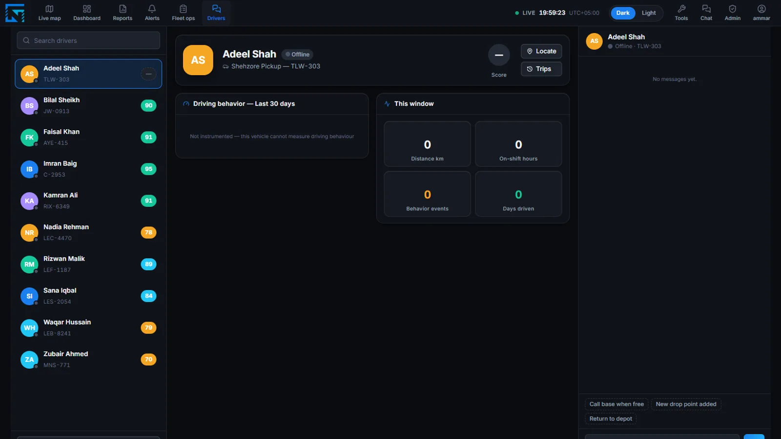Open the Admin shield icon
The width and height of the screenshot is (781, 439).
tap(732, 13)
